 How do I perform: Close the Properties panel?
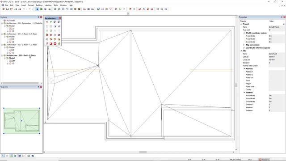pos(284,17)
